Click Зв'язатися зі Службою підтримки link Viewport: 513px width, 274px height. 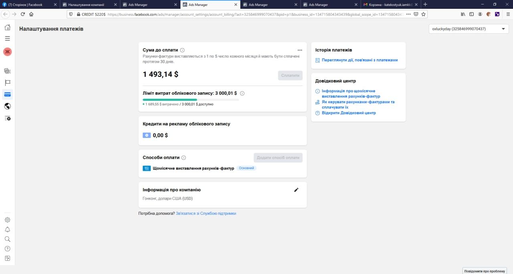(x=206, y=214)
